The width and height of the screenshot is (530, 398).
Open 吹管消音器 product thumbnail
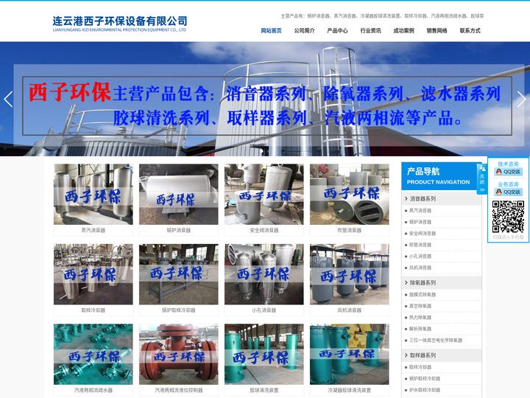pos(350,195)
